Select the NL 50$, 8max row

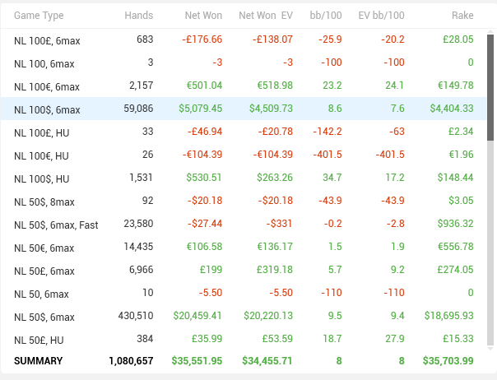244,201
